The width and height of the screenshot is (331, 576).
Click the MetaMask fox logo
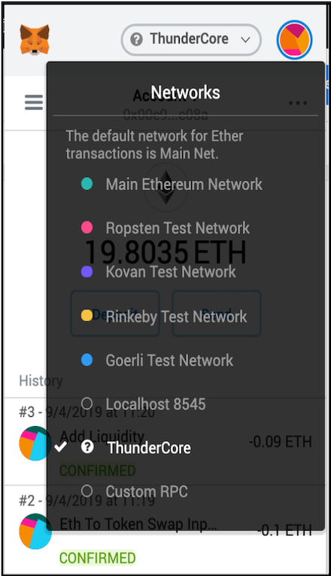(x=35, y=40)
